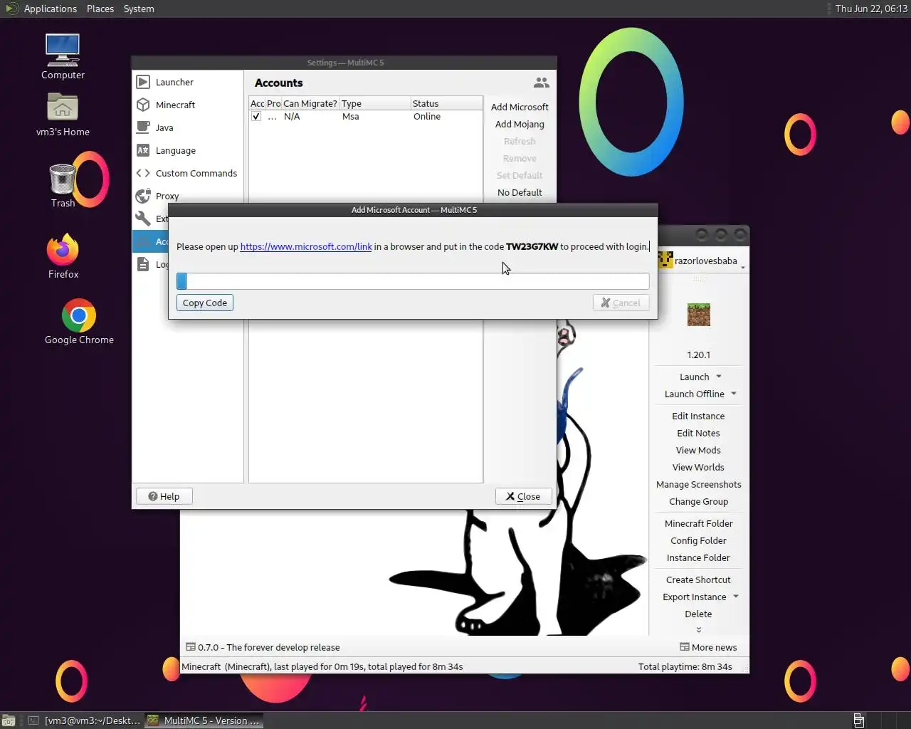Select the Language settings page icon
Viewport: 911px width, 729px height.
tap(143, 150)
